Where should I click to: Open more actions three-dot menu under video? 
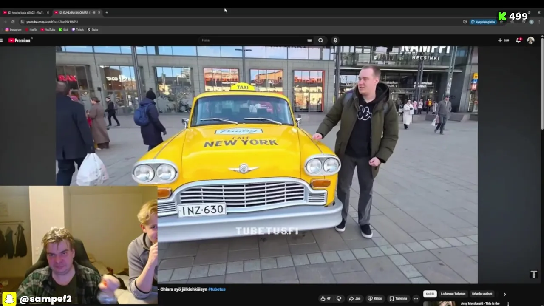click(x=416, y=299)
